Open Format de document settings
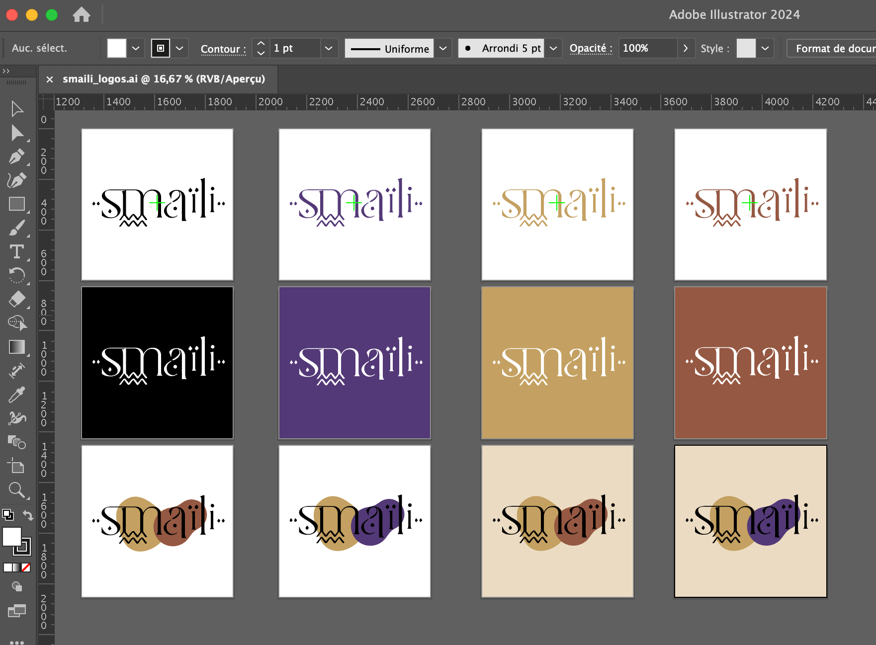The width and height of the screenshot is (876, 645). (x=833, y=49)
